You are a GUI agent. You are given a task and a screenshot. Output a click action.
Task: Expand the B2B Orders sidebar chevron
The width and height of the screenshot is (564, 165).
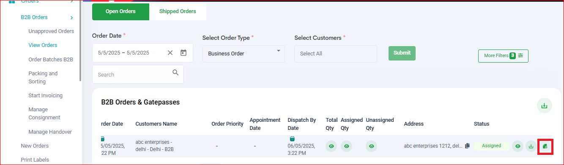click(72, 17)
